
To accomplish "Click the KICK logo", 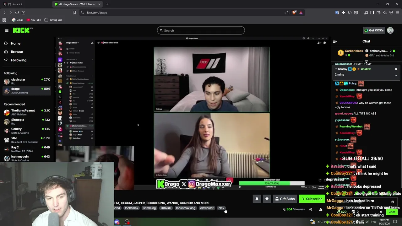I will click(23, 30).
